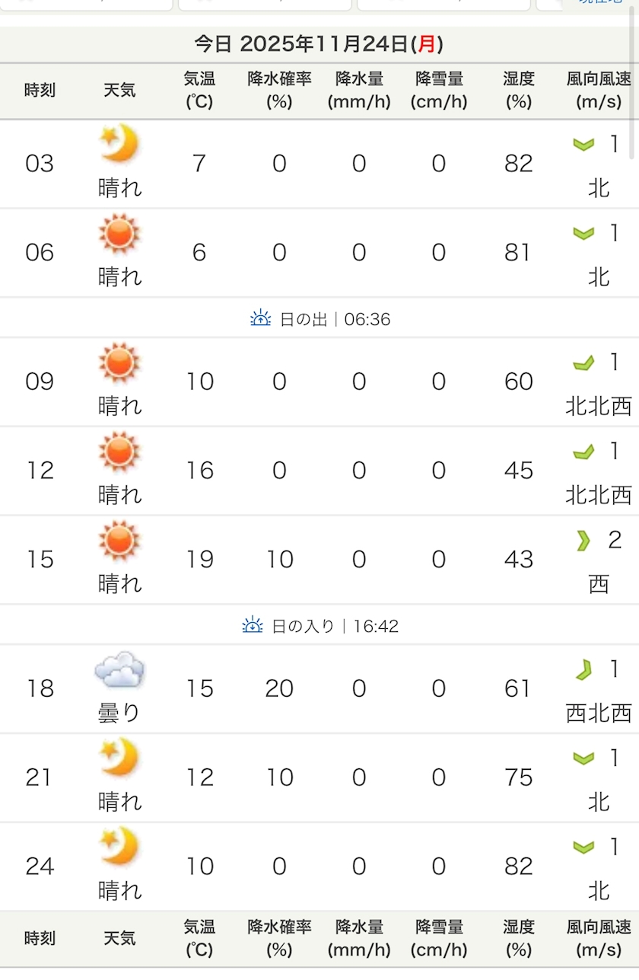Viewport: 639px width, 980px height.
Task: Click the moon icon in the 24 row
Action: (119, 847)
